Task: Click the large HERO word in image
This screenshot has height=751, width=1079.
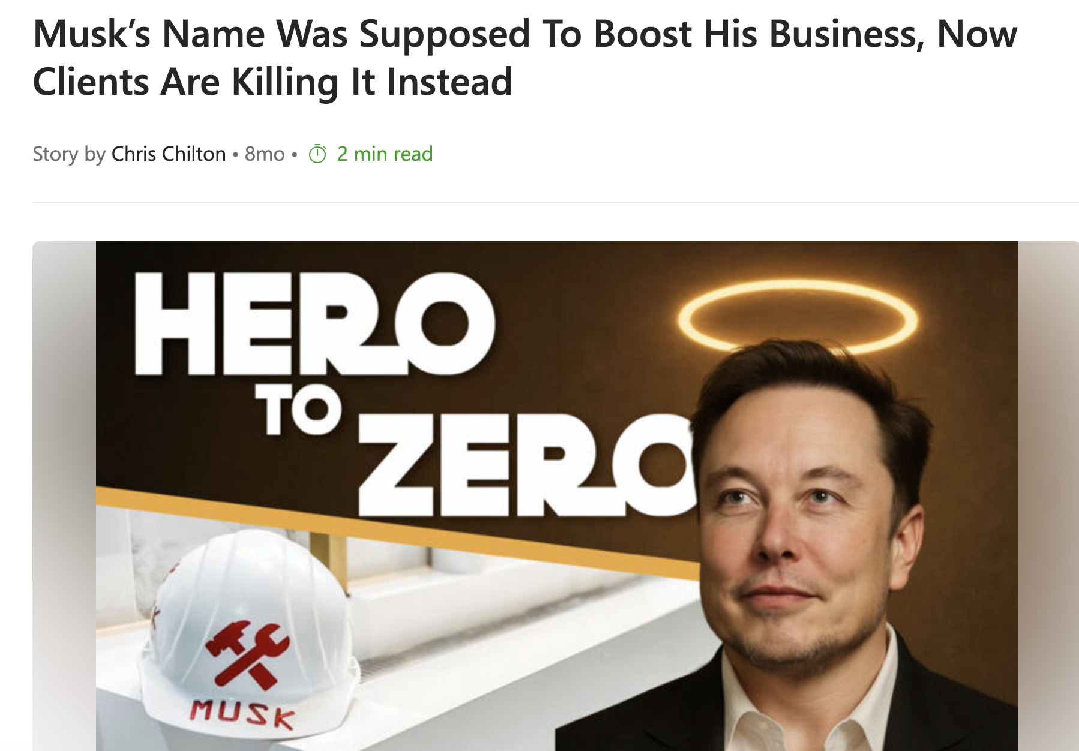Action: tap(314, 324)
